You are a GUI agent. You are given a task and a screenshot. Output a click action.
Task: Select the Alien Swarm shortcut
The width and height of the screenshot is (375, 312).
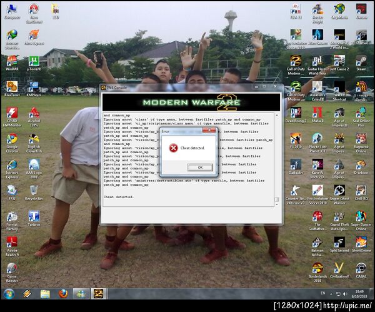318,38
